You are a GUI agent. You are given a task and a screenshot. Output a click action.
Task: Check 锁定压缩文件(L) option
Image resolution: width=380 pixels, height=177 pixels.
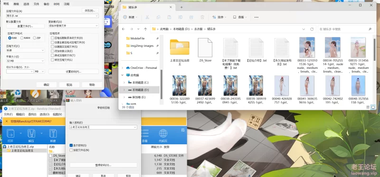52,60
